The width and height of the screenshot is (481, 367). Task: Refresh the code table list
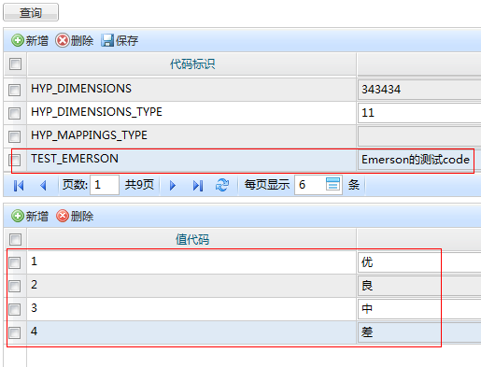(x=222, y=185)
